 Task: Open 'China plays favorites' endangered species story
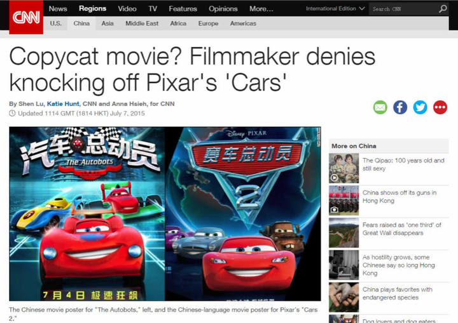click(x=397, y=294)
